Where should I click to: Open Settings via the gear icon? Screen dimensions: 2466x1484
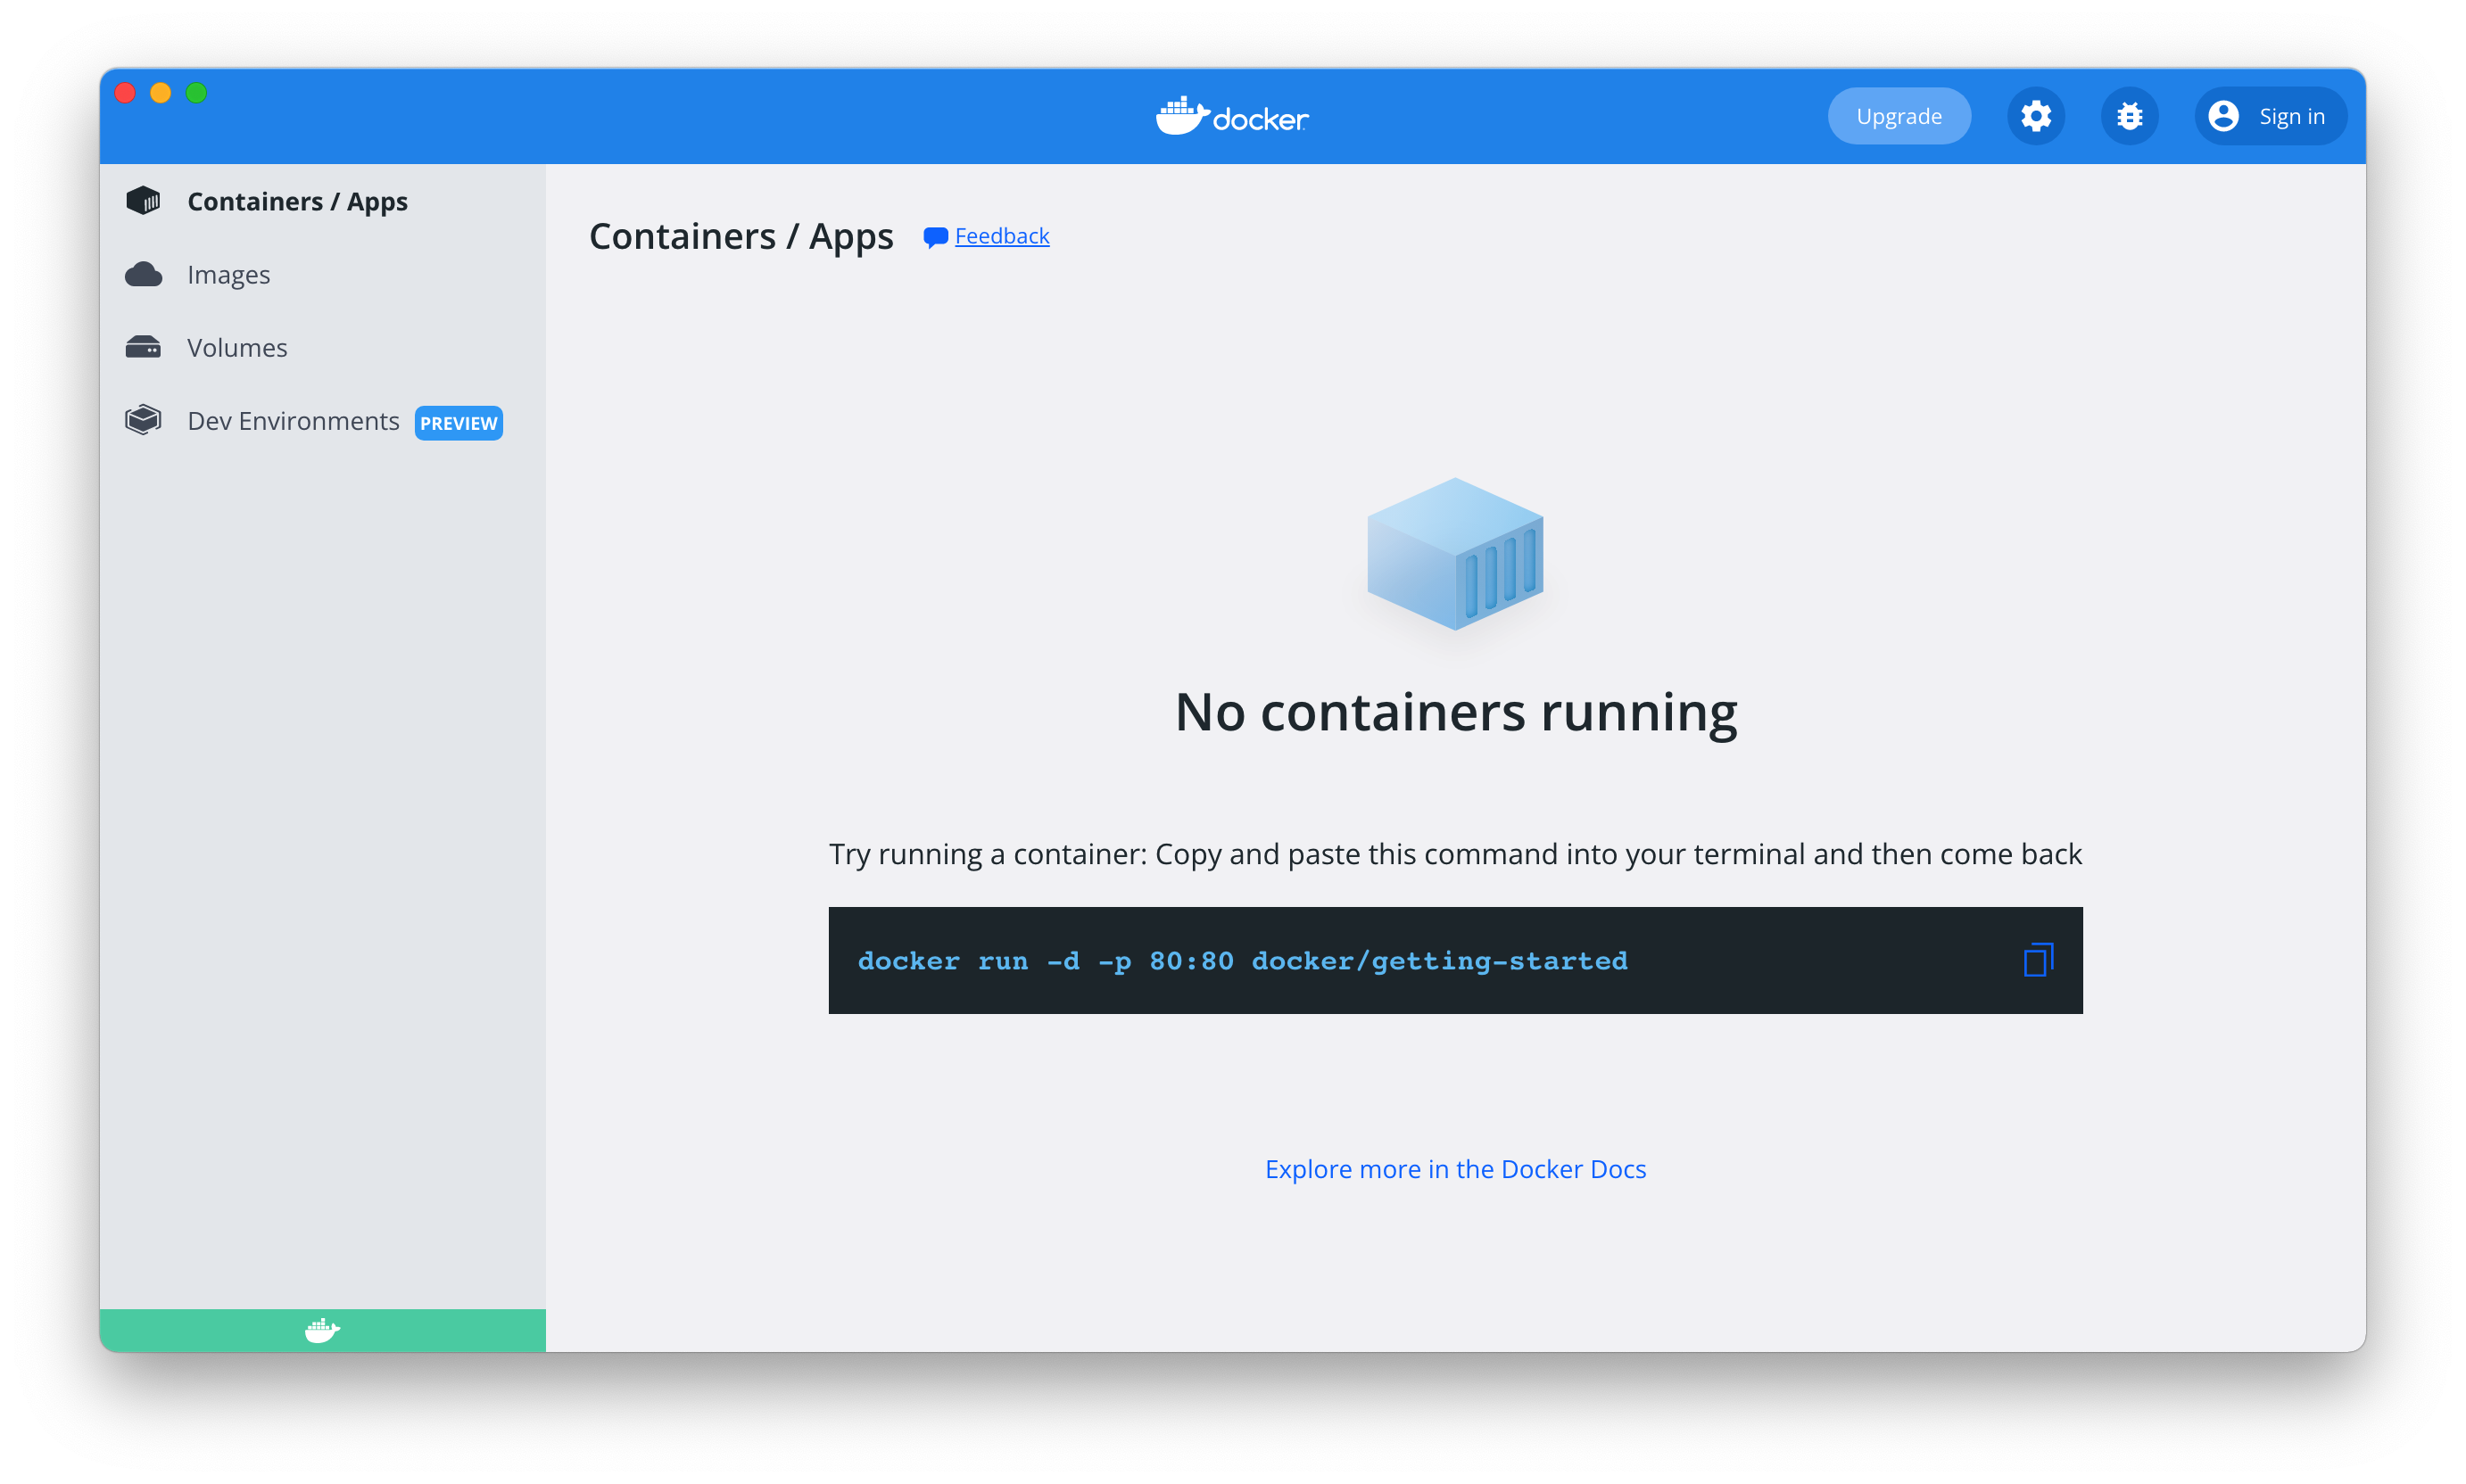(x=2036, y=116)
